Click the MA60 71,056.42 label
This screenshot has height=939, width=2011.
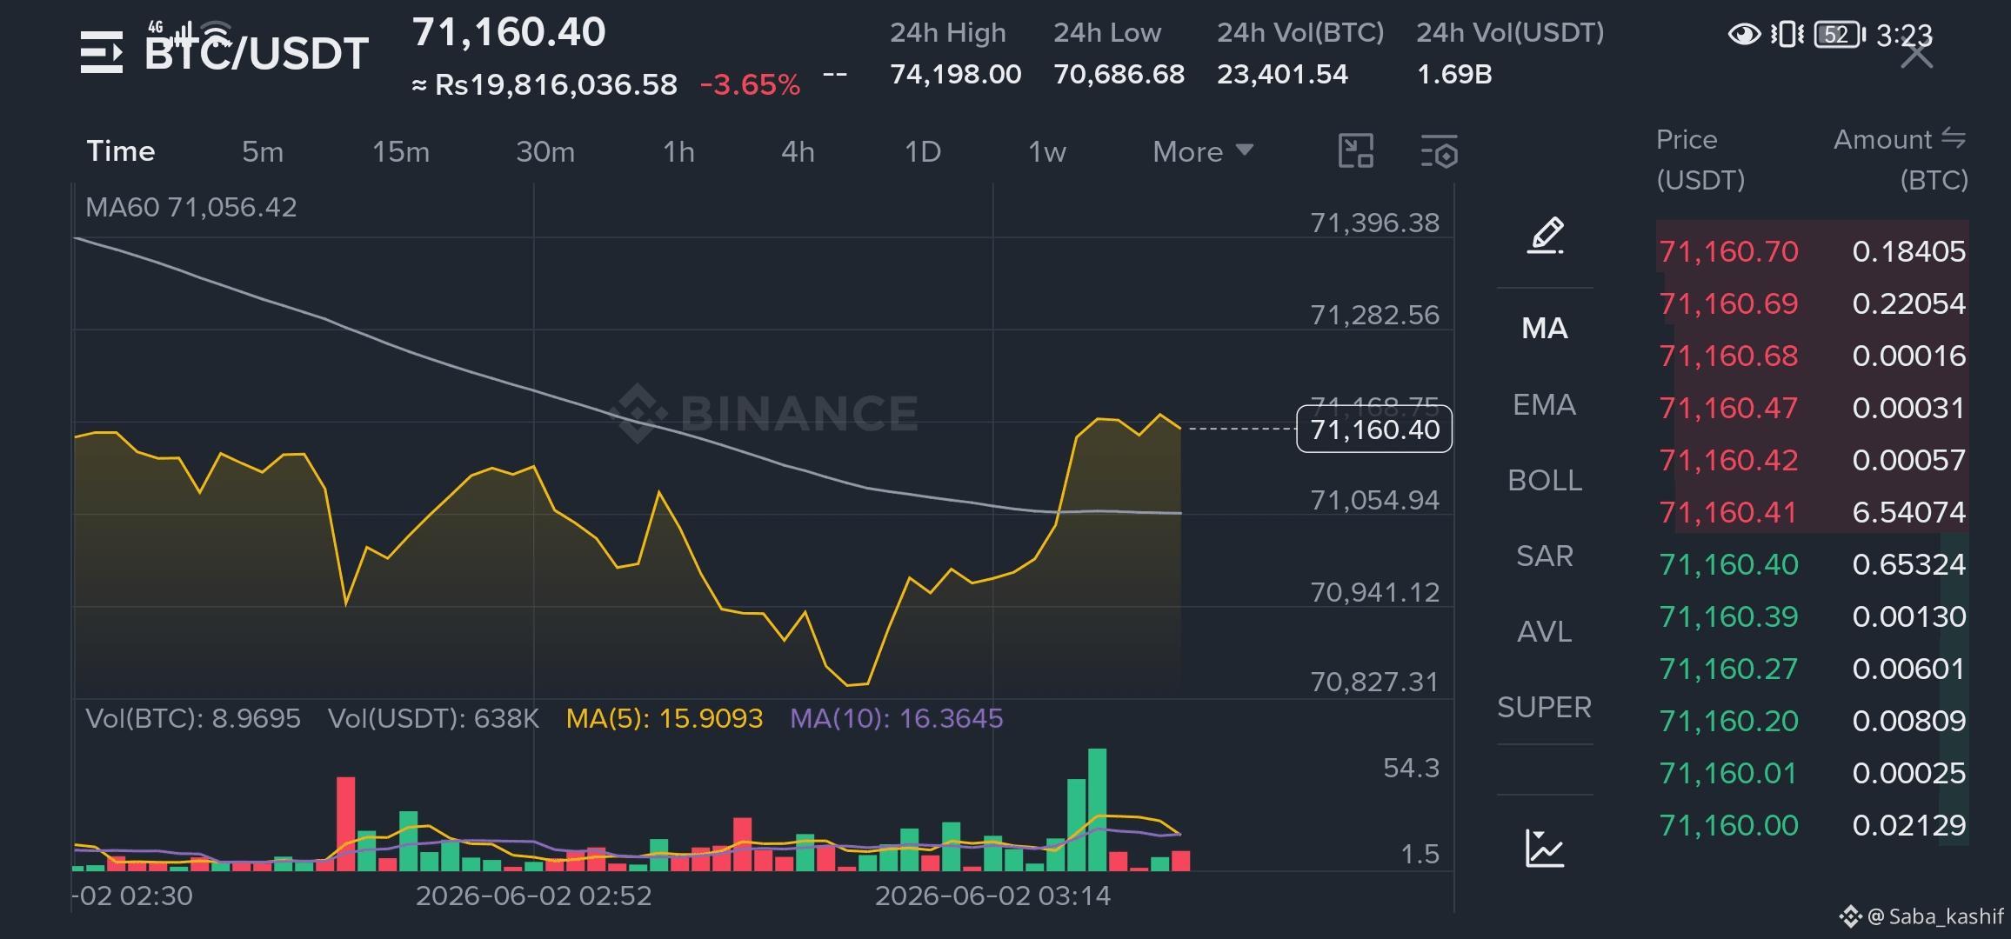click(x=191, y=208)
